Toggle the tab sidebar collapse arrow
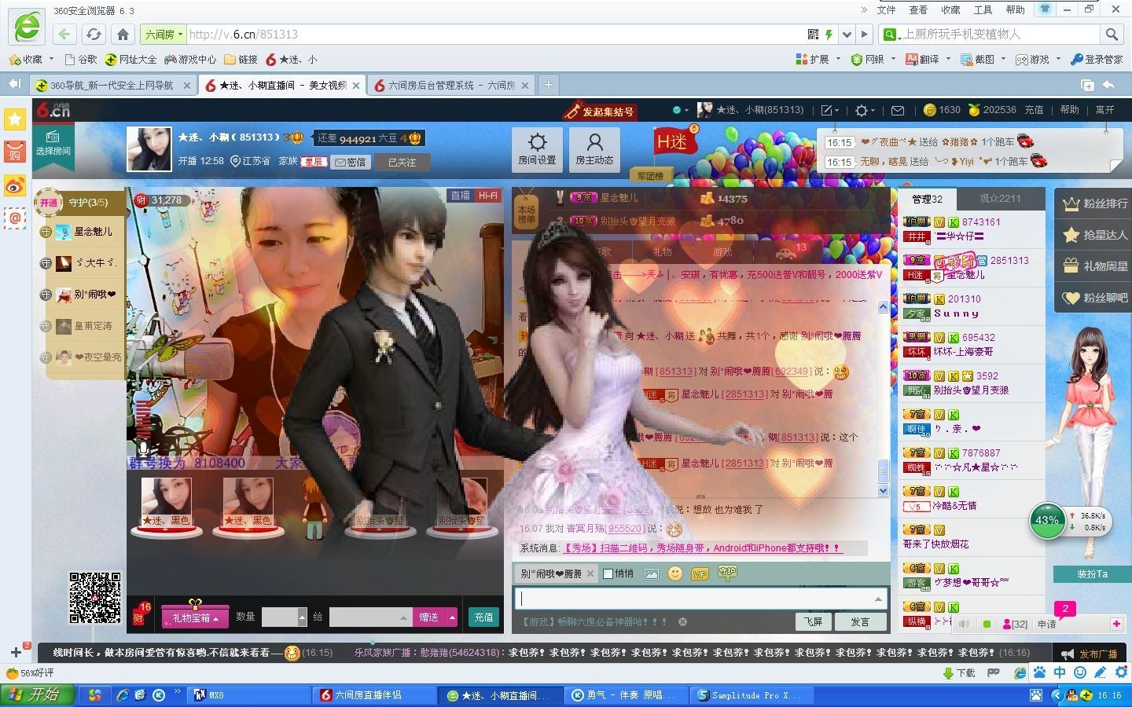This screenshot has width=1132, height=707. click(x=15, y=84)
